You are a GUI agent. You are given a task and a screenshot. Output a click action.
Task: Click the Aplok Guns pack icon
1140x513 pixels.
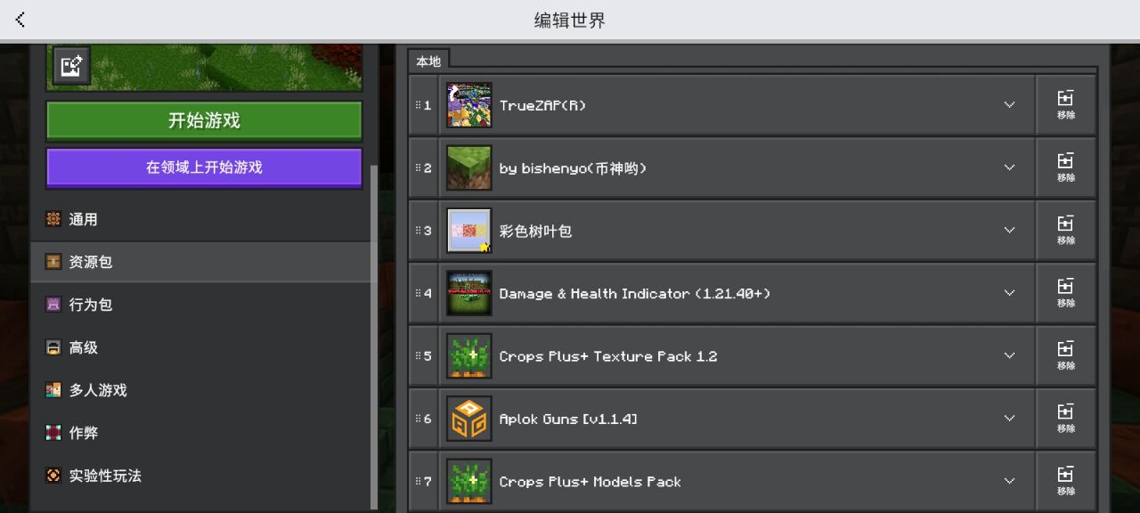pos(469,419)
